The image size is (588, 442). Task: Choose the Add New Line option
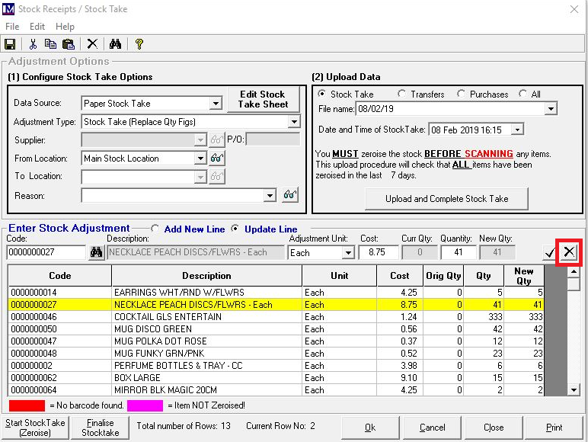156,229
